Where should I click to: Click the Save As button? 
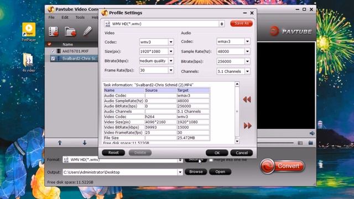(241, 23)
